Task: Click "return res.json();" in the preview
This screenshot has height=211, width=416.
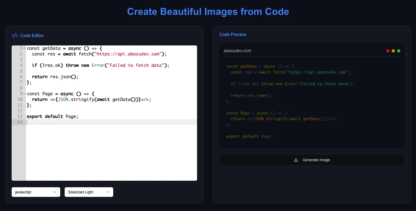Action: [x=252, y=95]
